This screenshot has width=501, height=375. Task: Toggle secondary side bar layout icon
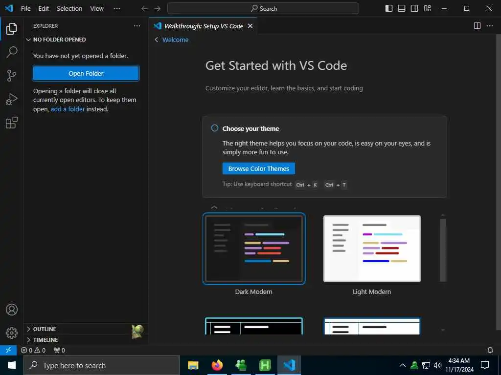(414, 8)
